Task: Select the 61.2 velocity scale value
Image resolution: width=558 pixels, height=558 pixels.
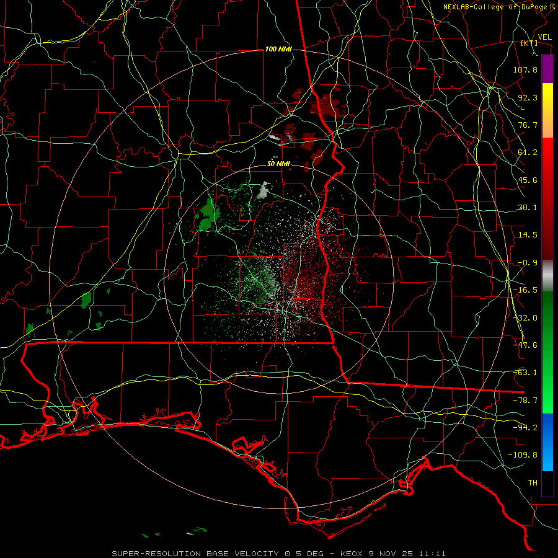Action: point(528,153)
